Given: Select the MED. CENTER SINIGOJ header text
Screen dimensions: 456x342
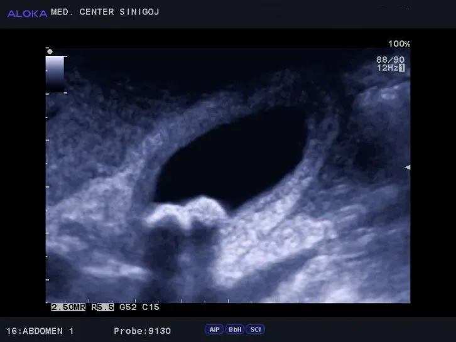Looking at the screenshot, I should [x=105, y=12].
